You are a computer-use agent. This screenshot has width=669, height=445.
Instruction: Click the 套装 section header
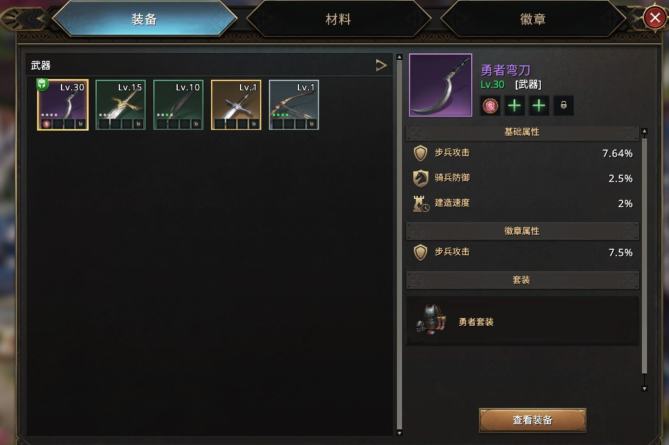(x=522, y=280)
